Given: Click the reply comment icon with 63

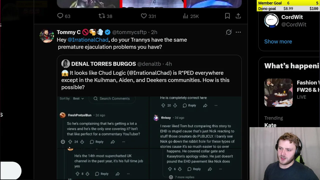Looking at the screenshot, I should pos(60,16).
